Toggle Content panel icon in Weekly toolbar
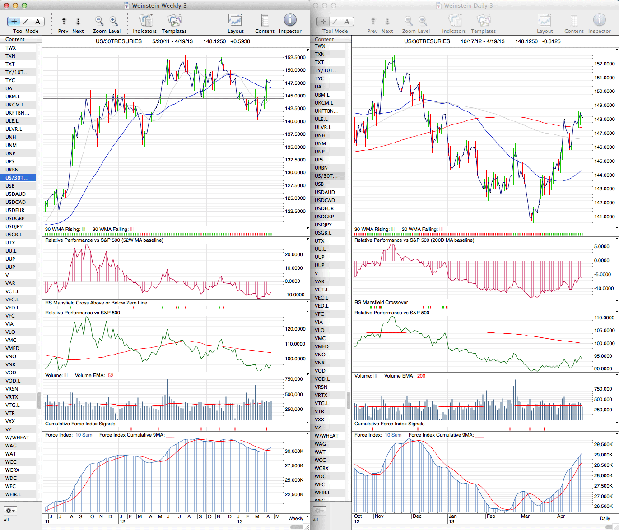 coord(265,21)
